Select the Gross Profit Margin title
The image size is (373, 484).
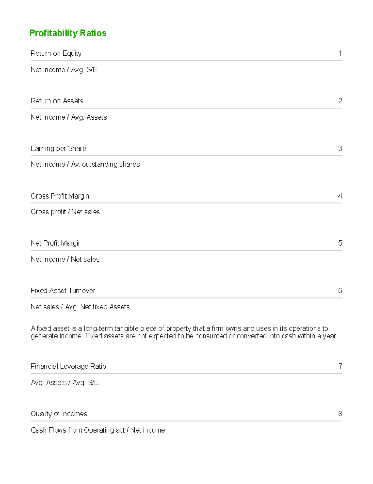click(x=60, y=196)
